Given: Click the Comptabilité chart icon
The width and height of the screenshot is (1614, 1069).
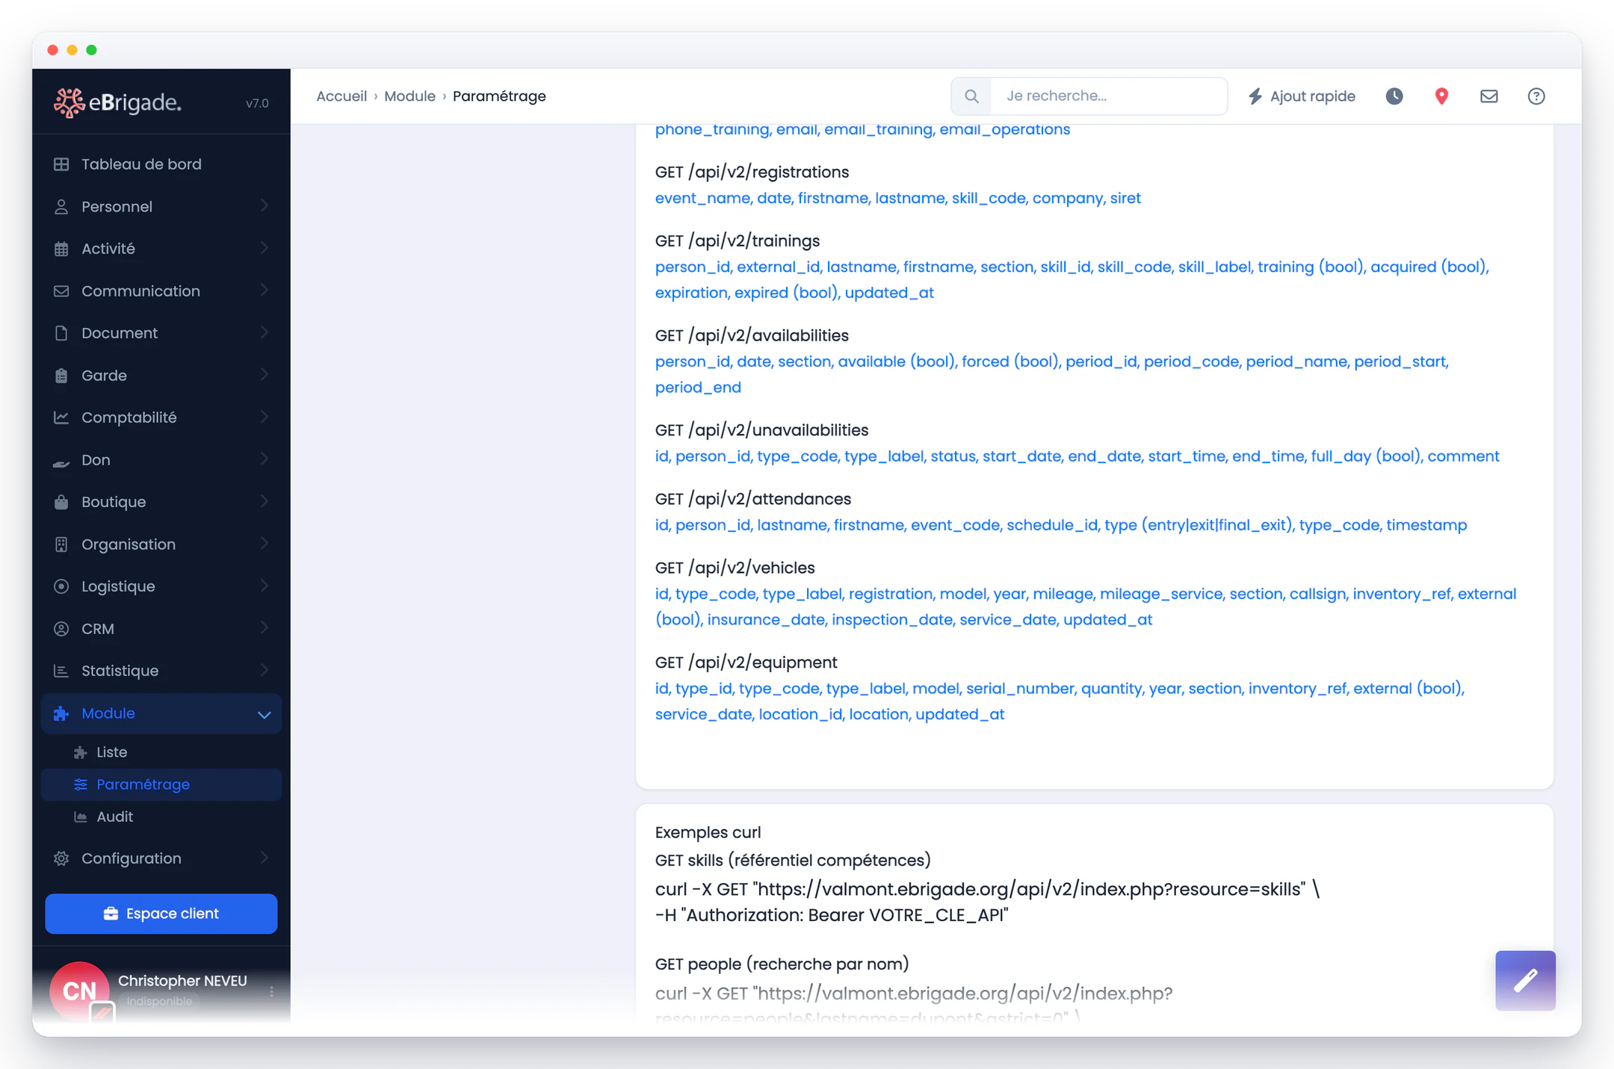Looking at the screenshot, I should click(61, 418).
